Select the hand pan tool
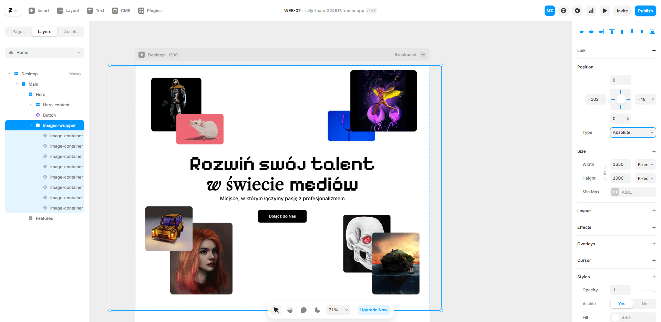The image size is (661, 322). point(290,310)
